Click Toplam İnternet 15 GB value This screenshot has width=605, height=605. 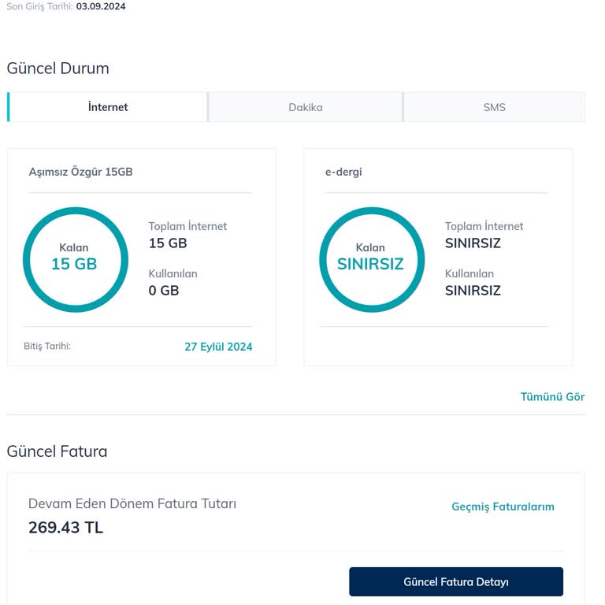tap(168, 243)
